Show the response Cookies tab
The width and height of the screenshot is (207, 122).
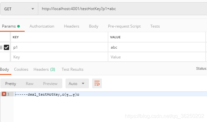pyautogui.click(x=21, y=69)
